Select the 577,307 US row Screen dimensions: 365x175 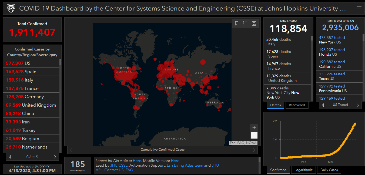click(x=31, y=63)
